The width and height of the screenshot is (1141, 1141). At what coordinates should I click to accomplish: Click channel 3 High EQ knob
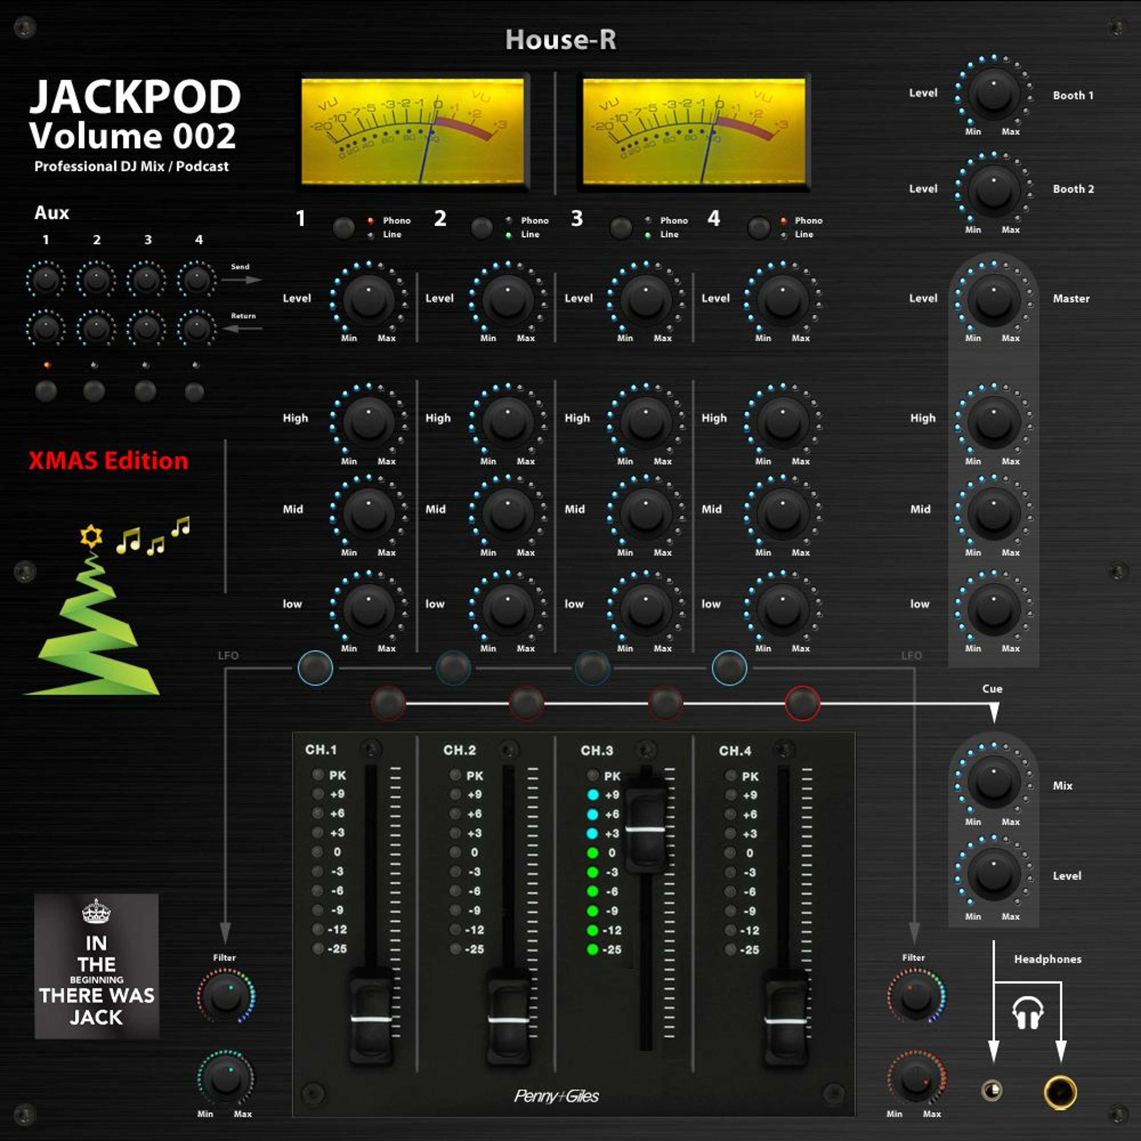pyautogui.click(x=645, y=423)
